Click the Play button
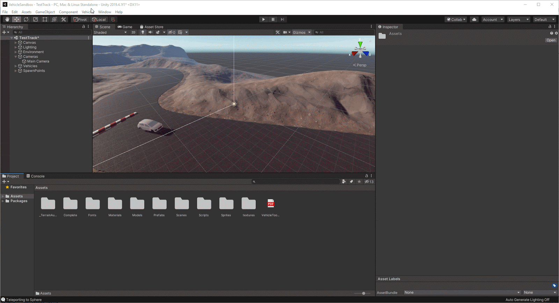This screenshot has width=559, height=303. point(263,20)
